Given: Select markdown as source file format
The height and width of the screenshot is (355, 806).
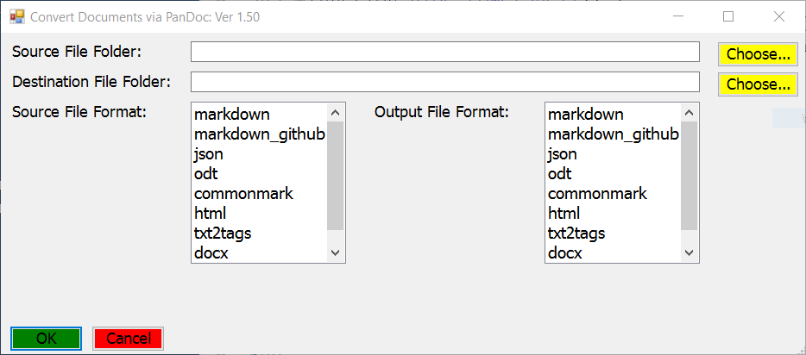Looking at the screenshot, I should 232,115.
